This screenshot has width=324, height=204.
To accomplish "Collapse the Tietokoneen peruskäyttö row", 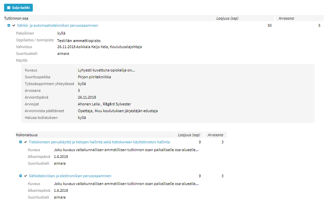I will coord(21,142).
